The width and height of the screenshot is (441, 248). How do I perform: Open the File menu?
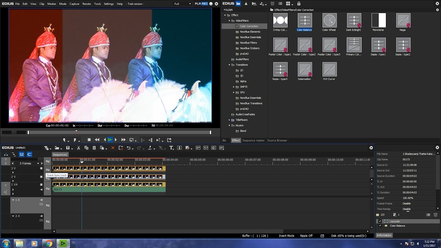coord(17,4)
